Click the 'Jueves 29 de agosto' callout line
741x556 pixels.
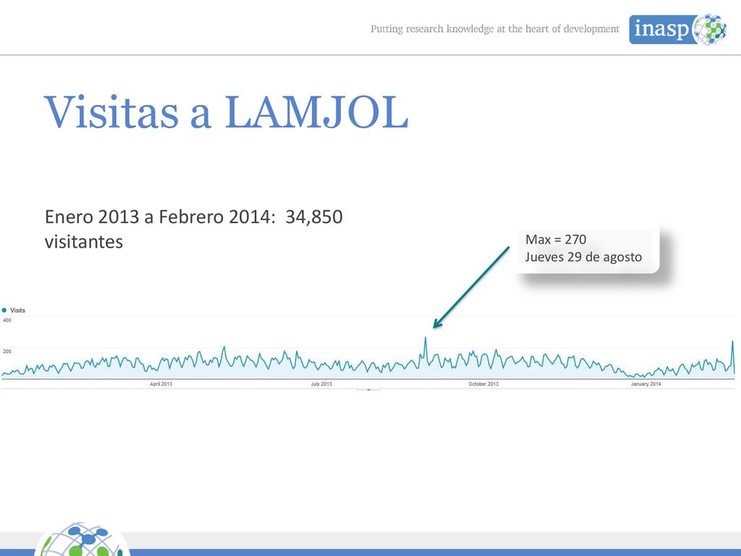pyautogui.click(x=583, y=257)
